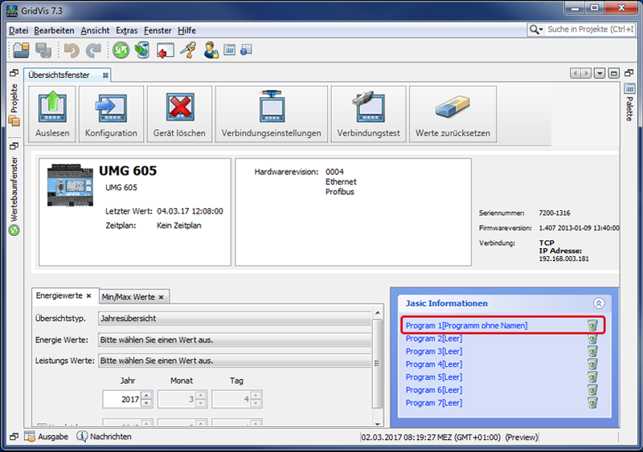Open the Extras menu

[127, 31]
